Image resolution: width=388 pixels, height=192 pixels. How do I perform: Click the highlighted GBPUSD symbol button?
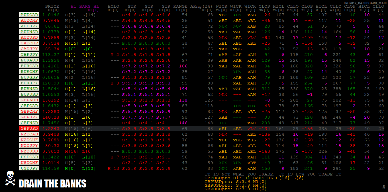point(29,129)
